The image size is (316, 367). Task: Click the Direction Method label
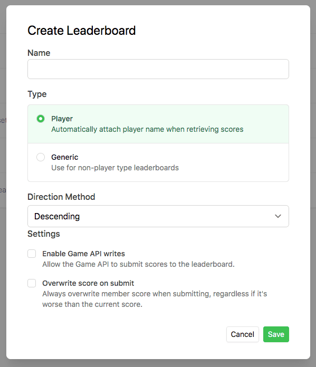(61, 197)
